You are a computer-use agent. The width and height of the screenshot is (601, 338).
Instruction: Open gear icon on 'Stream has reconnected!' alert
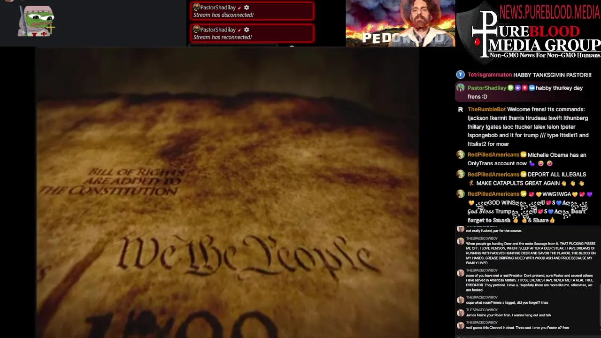point(247,30)
